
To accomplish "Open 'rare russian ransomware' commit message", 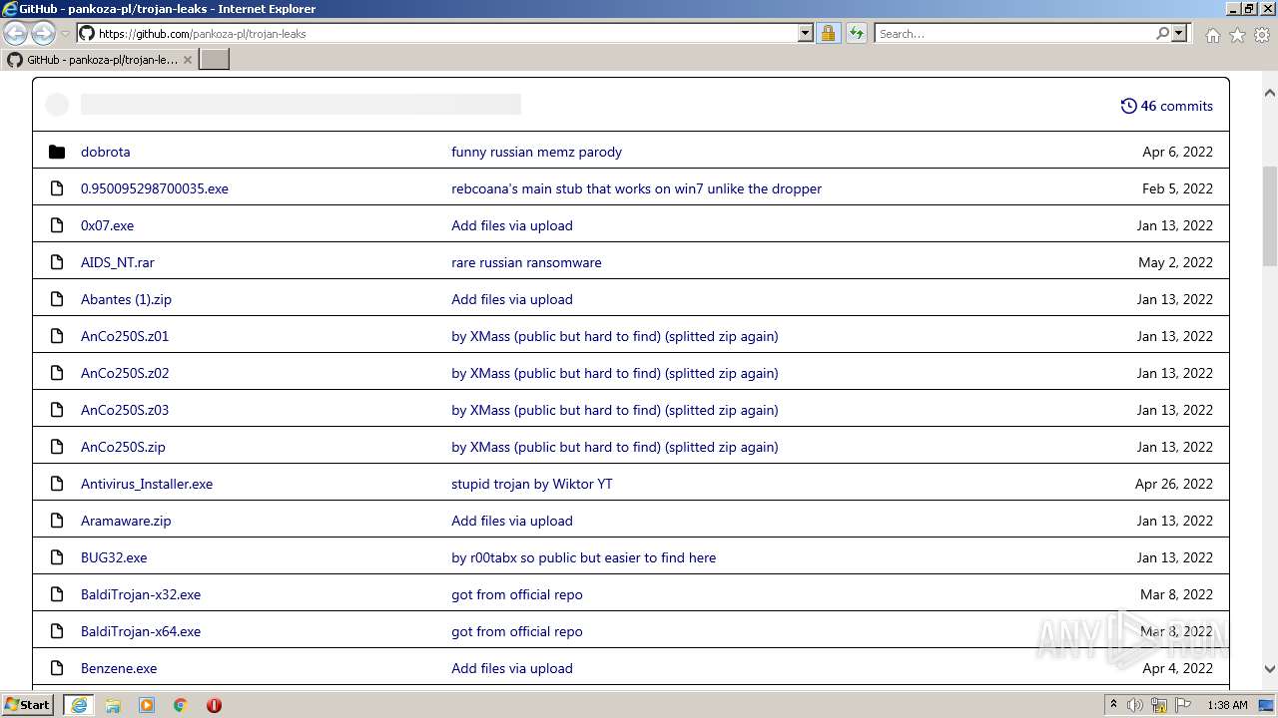I will coord(526,262).
